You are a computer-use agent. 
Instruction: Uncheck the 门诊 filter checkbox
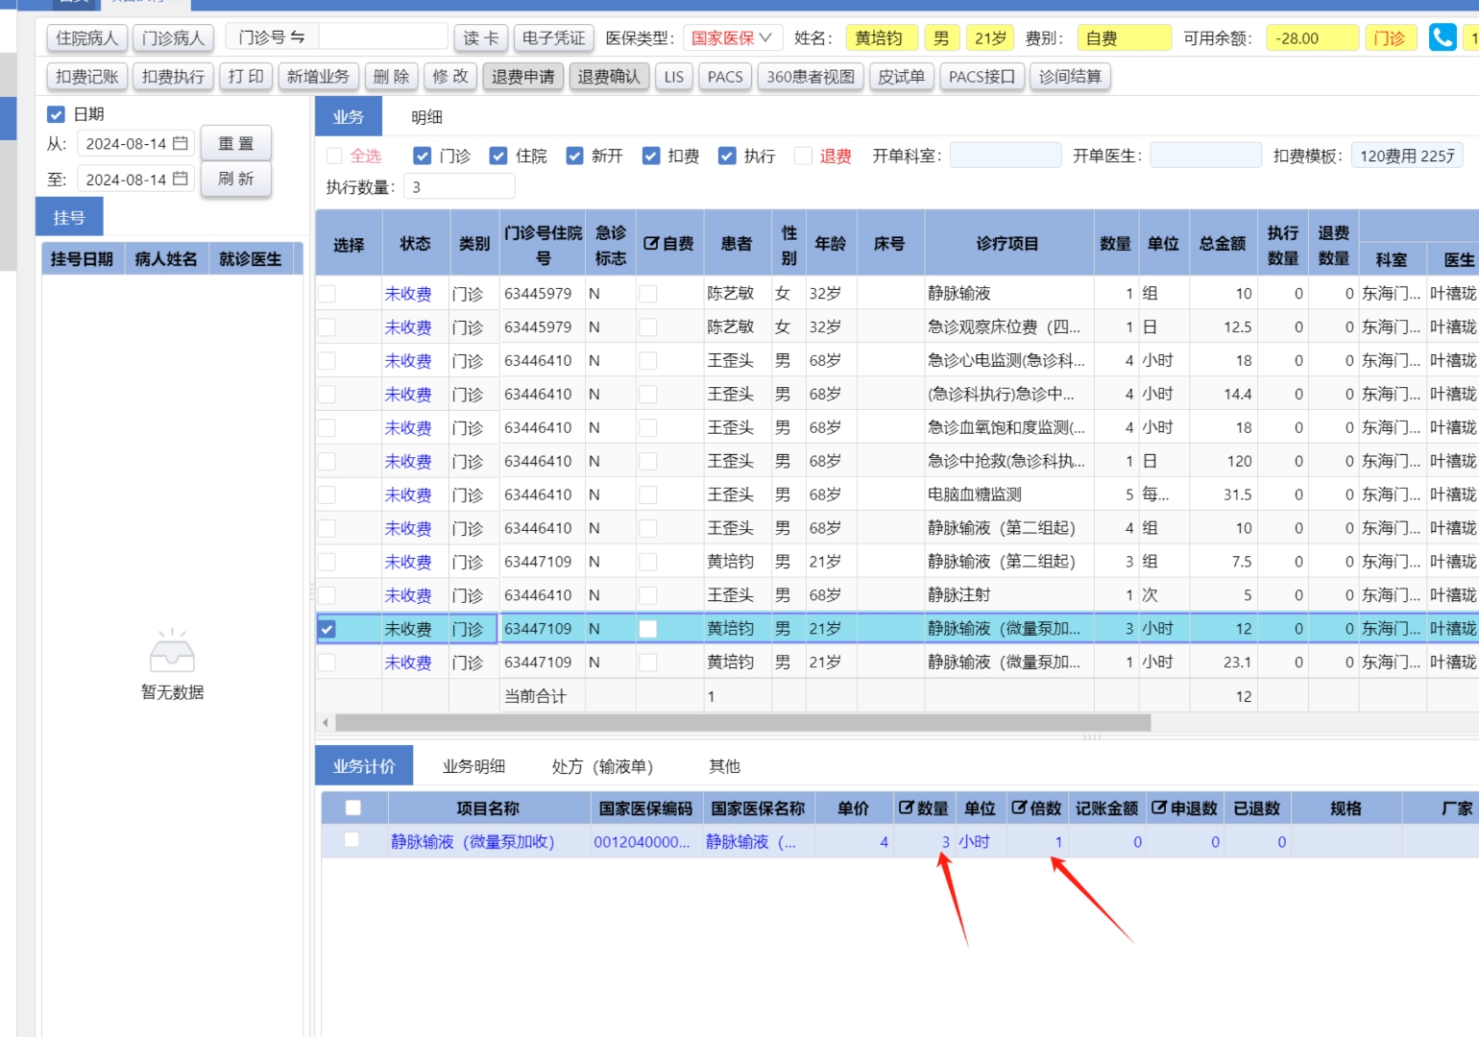coord(422,156)
